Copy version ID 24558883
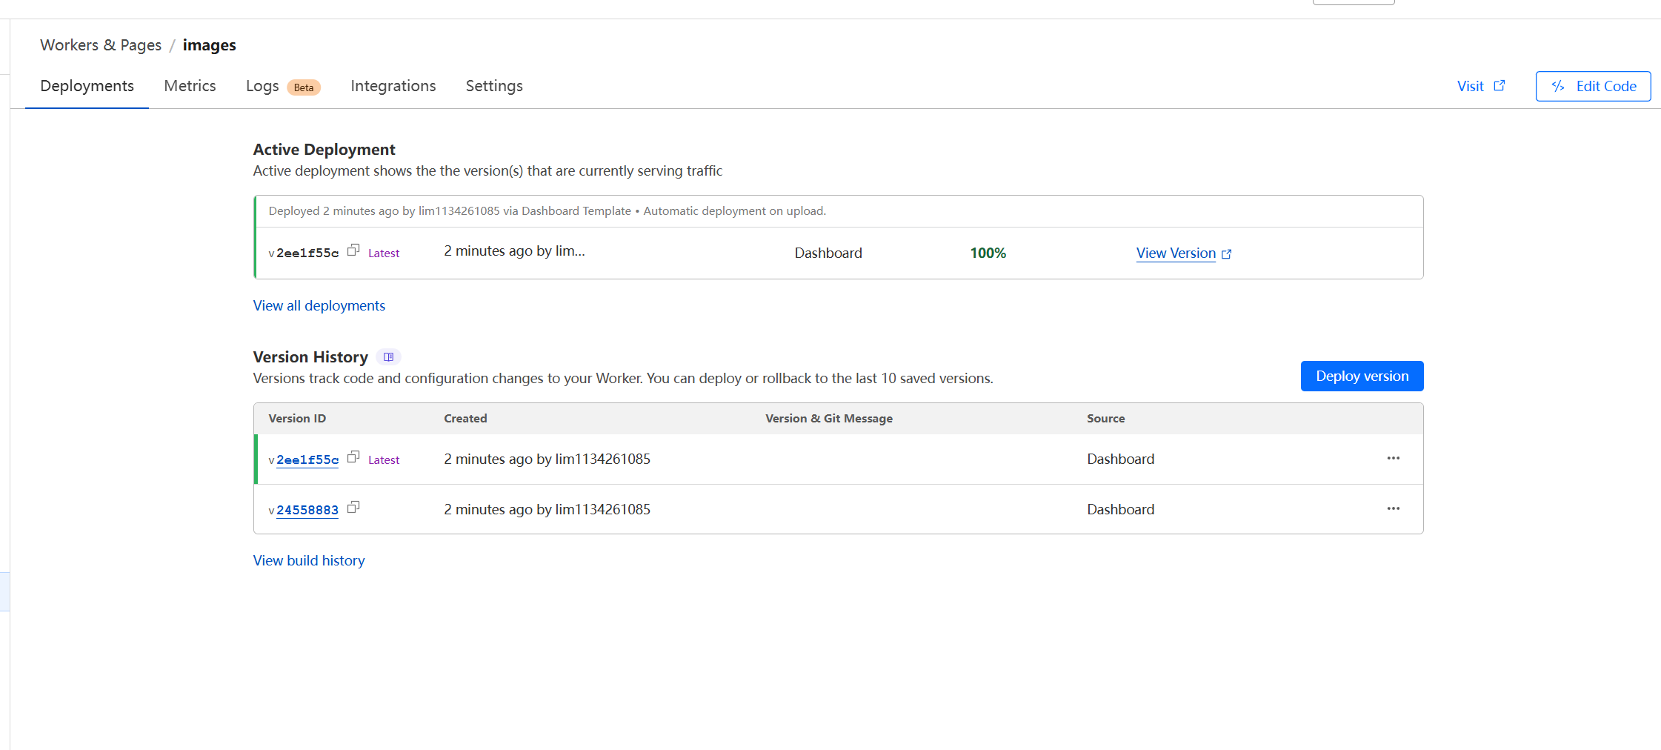Image resolution: width=1661 pixels, height=750 pixels. tap(353, 508)
